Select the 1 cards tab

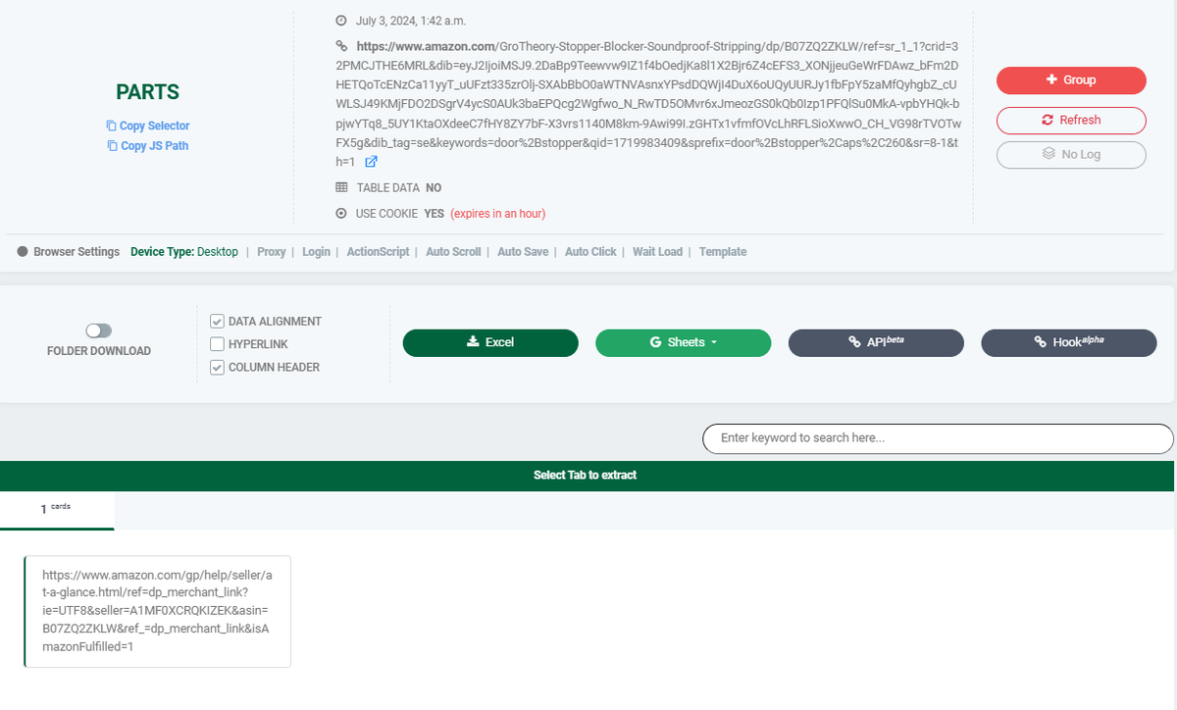pos(57,510)
